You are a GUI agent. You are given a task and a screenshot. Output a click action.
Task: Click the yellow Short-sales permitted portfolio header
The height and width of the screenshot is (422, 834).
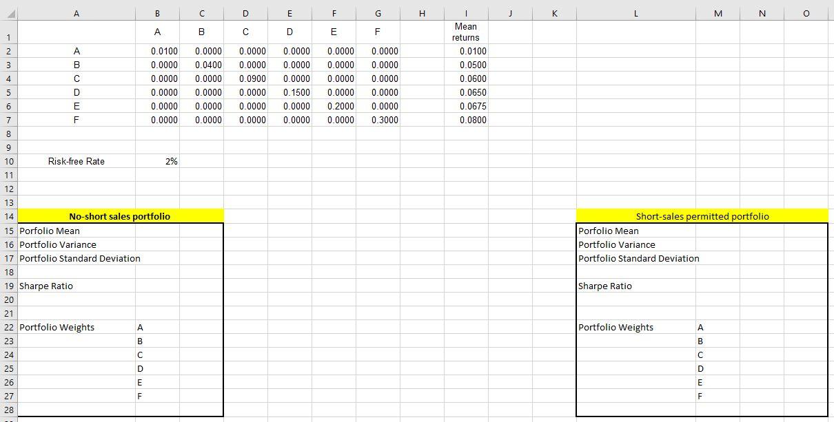point(702,215)
